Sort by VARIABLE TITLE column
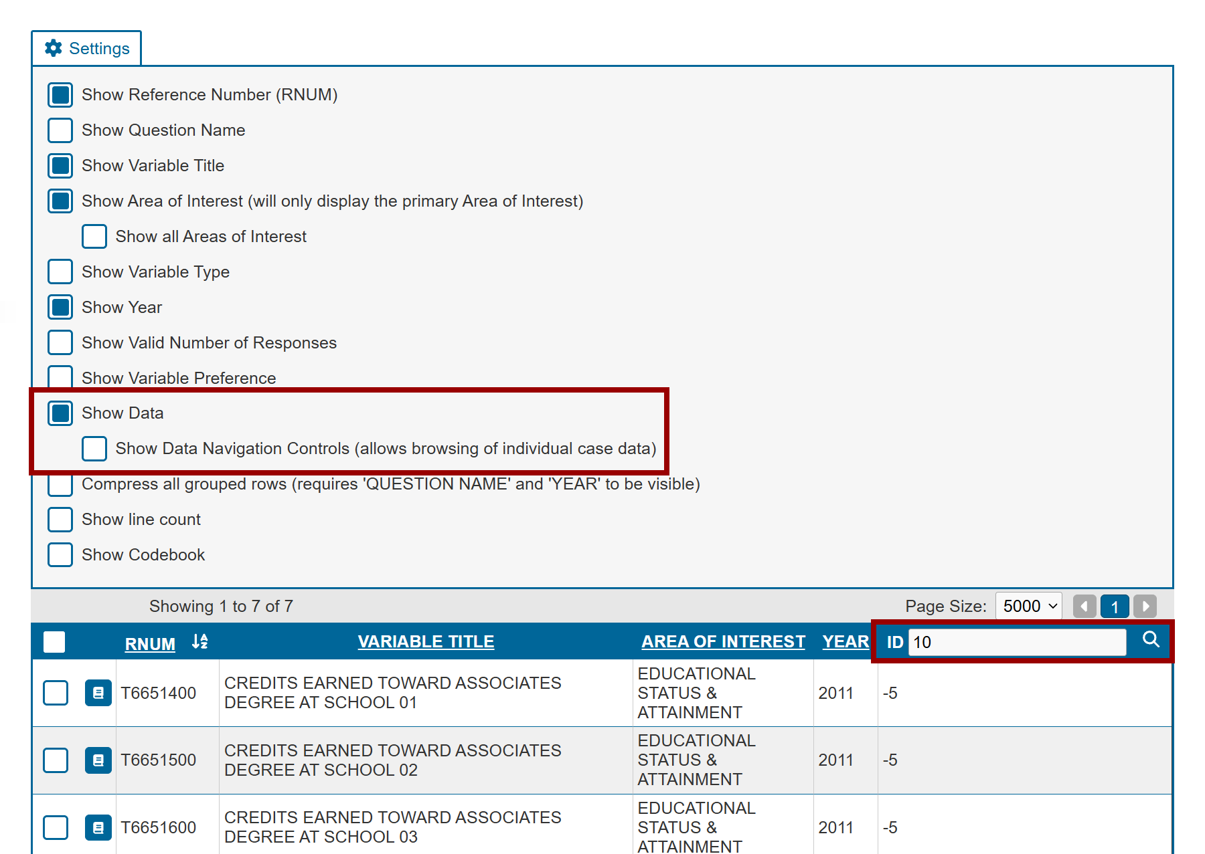The image size is (1205, 854). tap(426, 642)
